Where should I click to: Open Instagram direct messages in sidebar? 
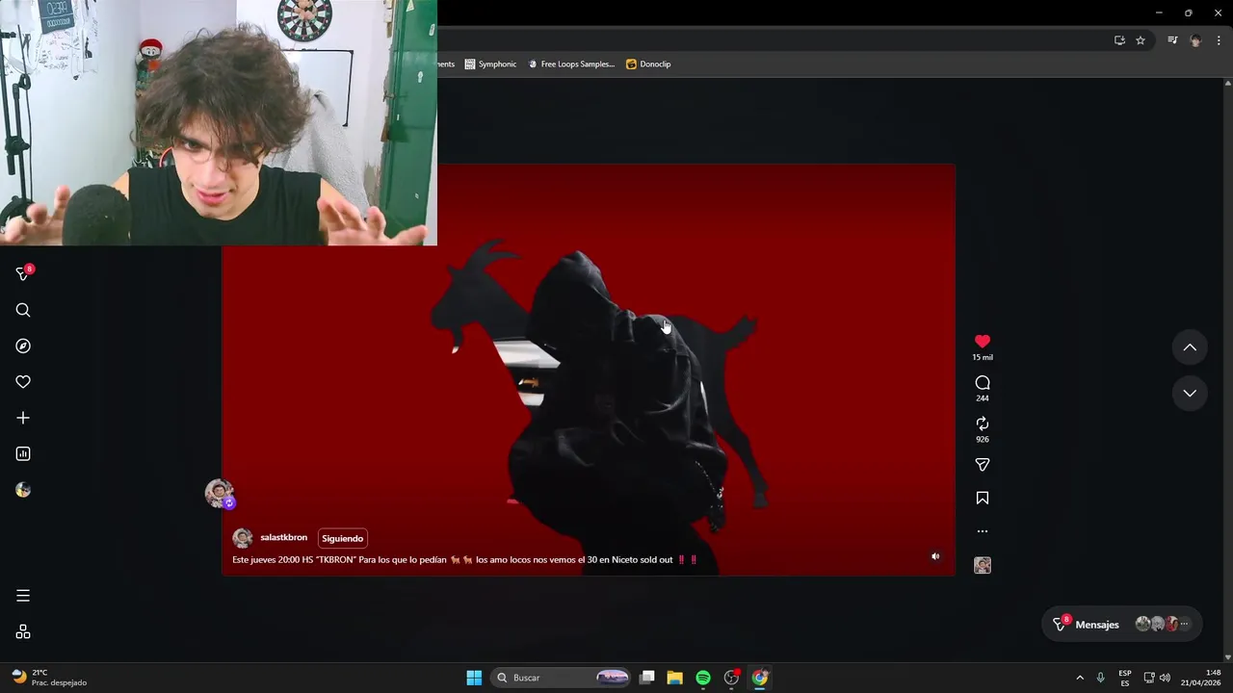23,274
